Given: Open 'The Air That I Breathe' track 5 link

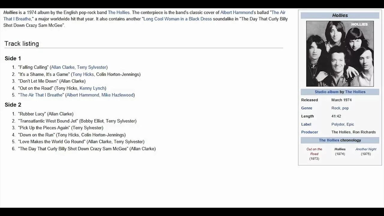Looking at the screenshot, I should coord(41,95).
